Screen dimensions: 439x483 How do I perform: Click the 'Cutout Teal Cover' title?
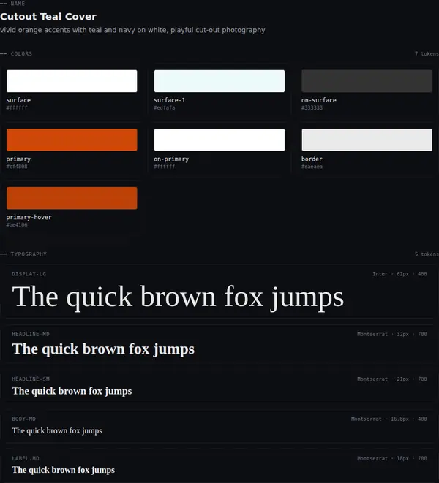coord(48,17)
